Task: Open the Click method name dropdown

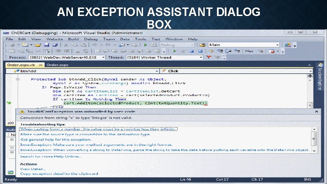Action: 311,71
